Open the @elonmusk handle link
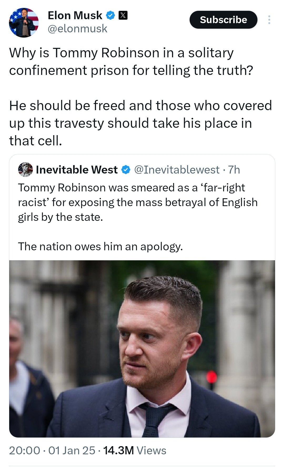The width and height of the screenshot is (284, 468). pyautogui.click(x=77, y=29)
